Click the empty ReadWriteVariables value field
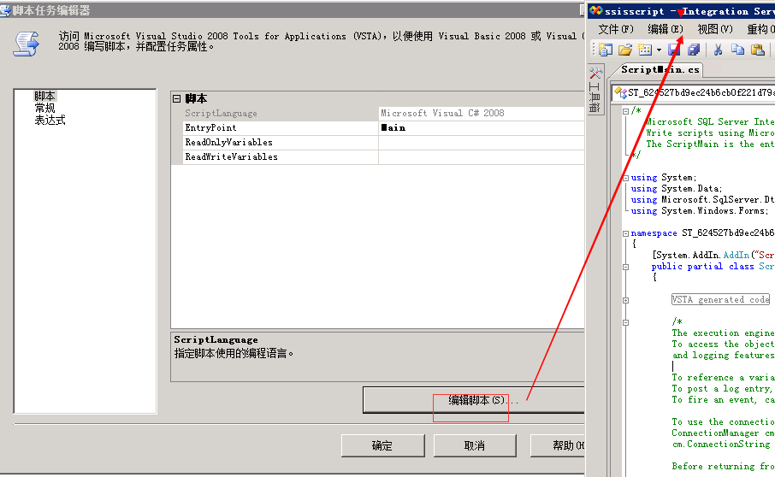The width and height of the screenshot is (775, 477). (482, 157)
